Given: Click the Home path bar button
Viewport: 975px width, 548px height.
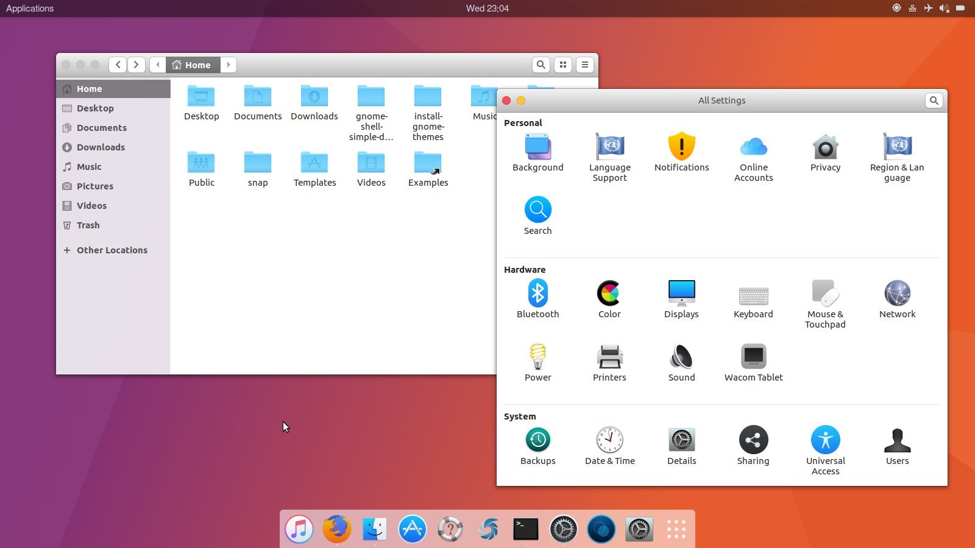Looking at the screenshot, I should pos(193,65).
